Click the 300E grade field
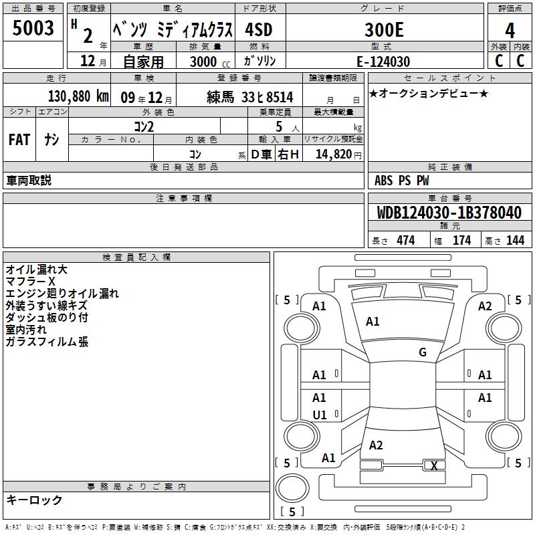Image resolution: width=535 pixels, height=535 pixels. [383, 30]
